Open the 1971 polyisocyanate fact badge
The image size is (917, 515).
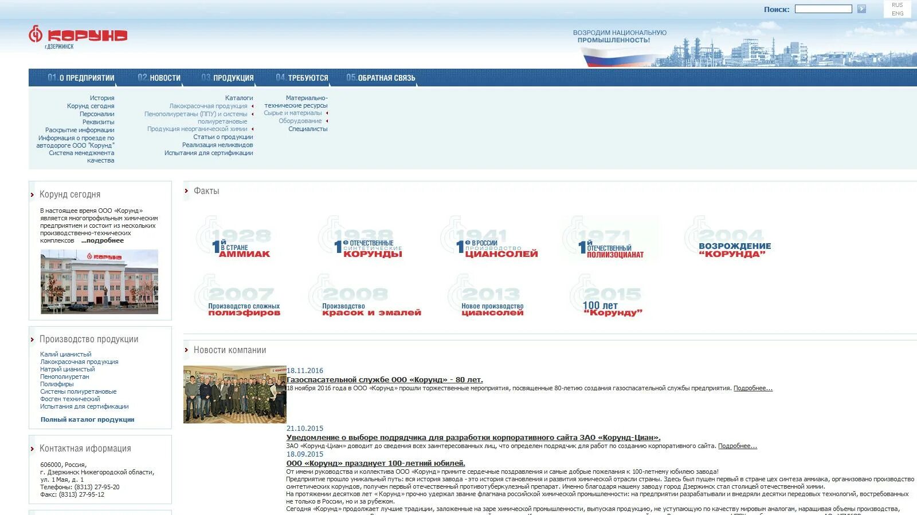point(610,239)
